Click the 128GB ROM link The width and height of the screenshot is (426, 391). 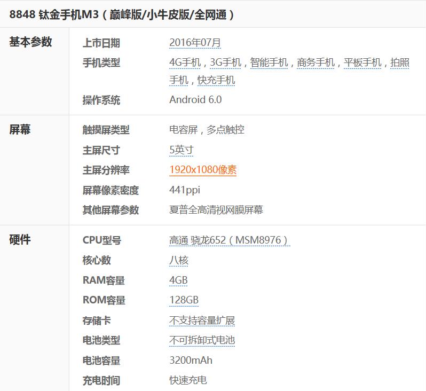pos(184,300)
